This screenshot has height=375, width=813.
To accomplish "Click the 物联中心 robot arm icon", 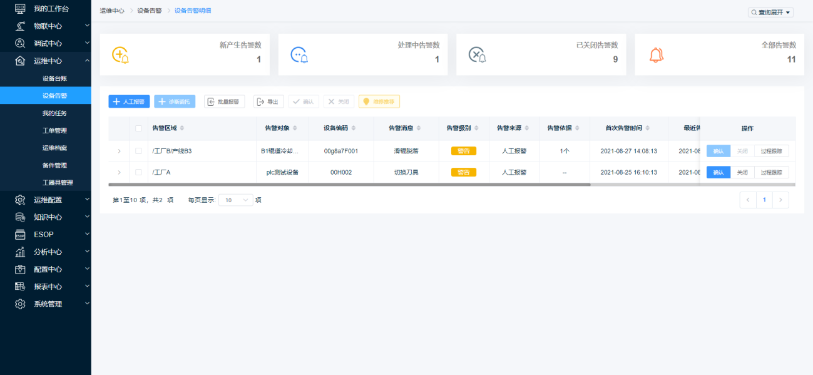I will [20, 26].
